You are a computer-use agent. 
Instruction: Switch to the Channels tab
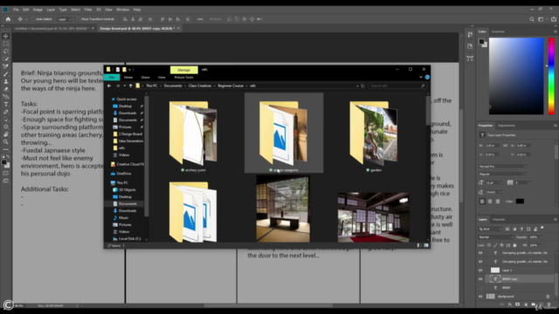499,219
